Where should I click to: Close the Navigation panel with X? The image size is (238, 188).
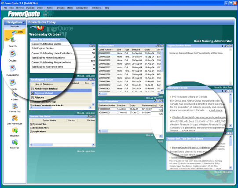pyautogui.click(x=24, y=22)
